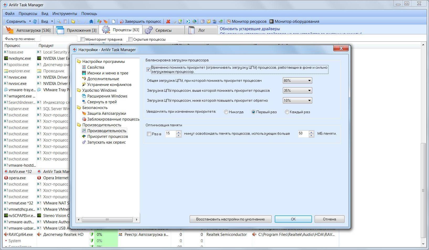Screen dimensions: 429x250
Task: Switch to the Приложения [3] tab
Action: click(x=76, y=30)
